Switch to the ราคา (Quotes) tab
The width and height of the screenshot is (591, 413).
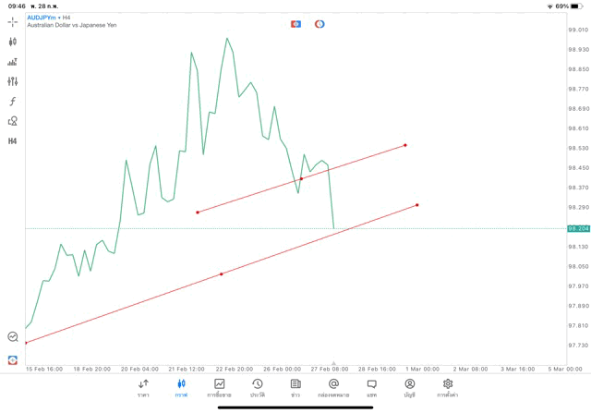(143, 387)
